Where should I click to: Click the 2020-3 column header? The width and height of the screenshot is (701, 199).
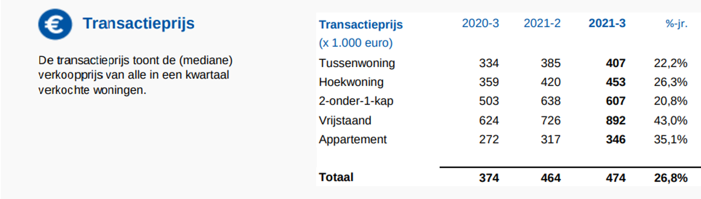point(480,23)
